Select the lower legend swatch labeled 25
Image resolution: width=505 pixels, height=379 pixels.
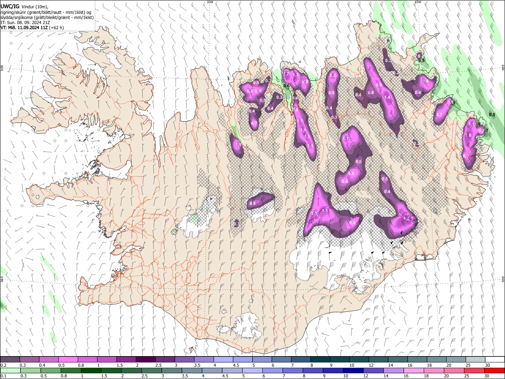(x=474, y=370)
